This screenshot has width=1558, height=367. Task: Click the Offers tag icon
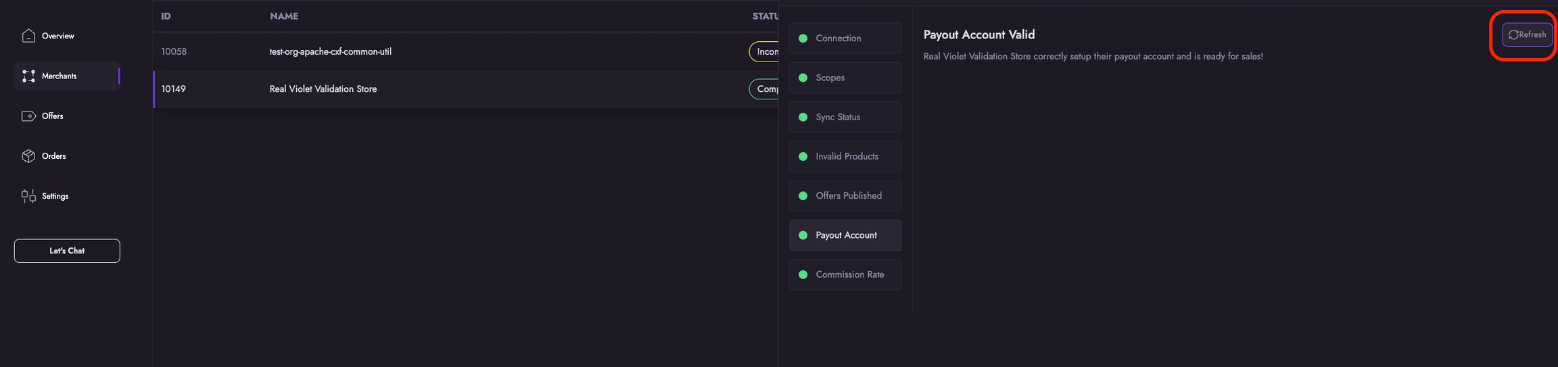point(28,116)
